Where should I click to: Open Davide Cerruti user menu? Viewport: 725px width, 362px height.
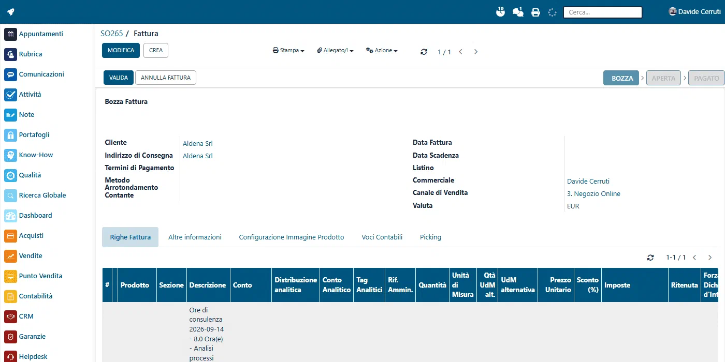(x=694, y=11)
